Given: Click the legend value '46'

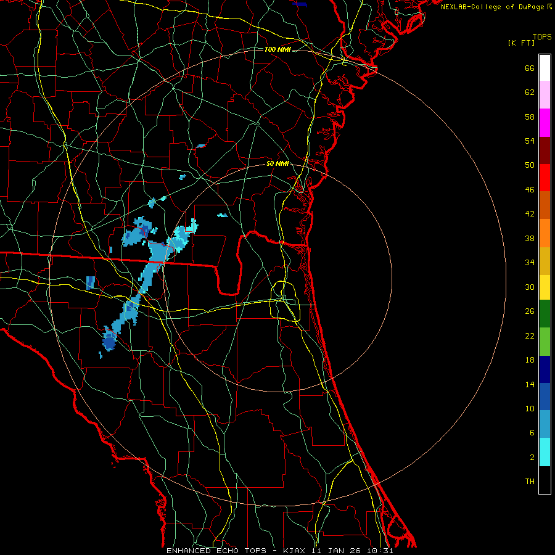Looking at the screenshot, I should [530, 190].
